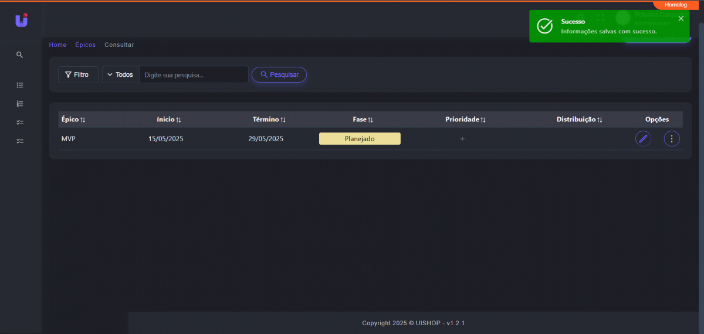
Task: Toggle sorting on the Épico column
Action: (x=73, y=120)
